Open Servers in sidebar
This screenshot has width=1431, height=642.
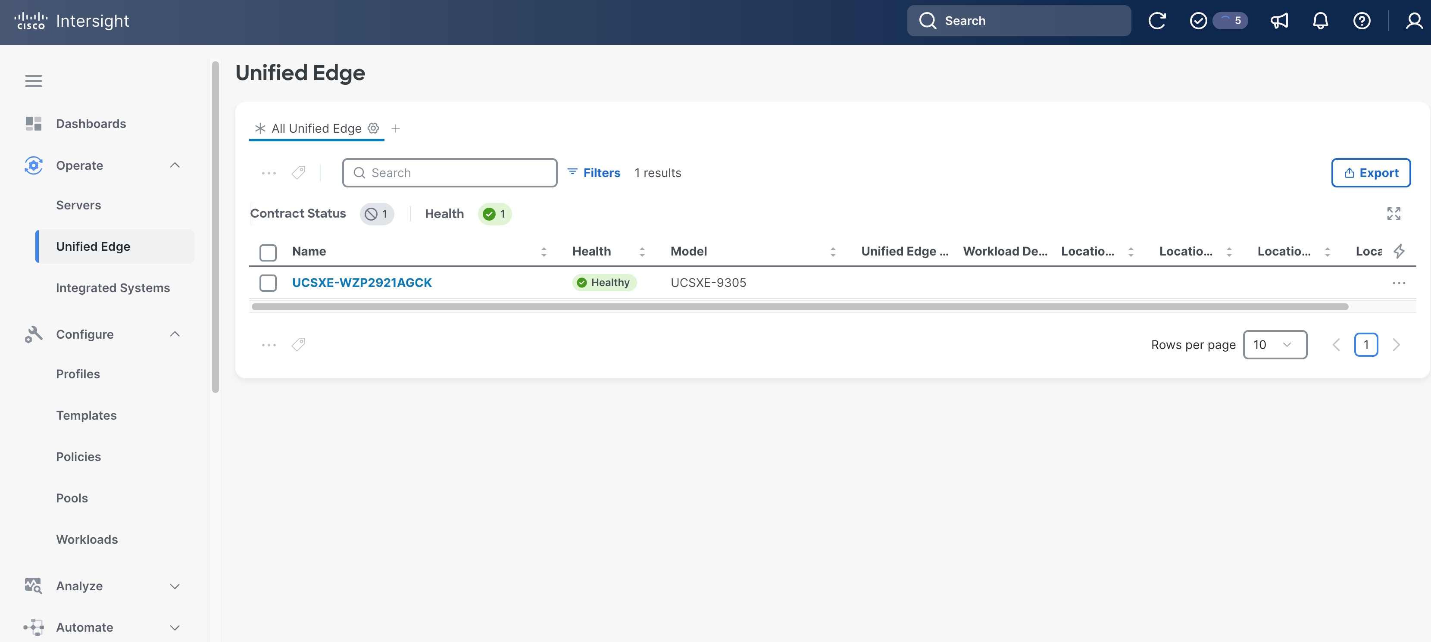78,206
